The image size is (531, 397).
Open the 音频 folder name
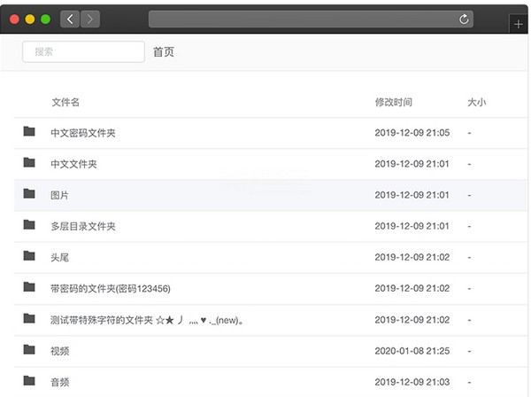coord(59,383)
